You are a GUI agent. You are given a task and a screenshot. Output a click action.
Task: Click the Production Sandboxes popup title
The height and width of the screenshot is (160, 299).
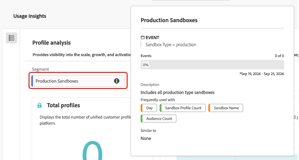click(x=169, y=20)
